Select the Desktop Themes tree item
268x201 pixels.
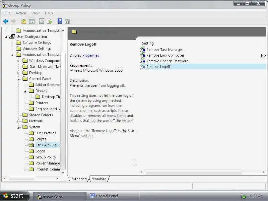tap(51, 97)
